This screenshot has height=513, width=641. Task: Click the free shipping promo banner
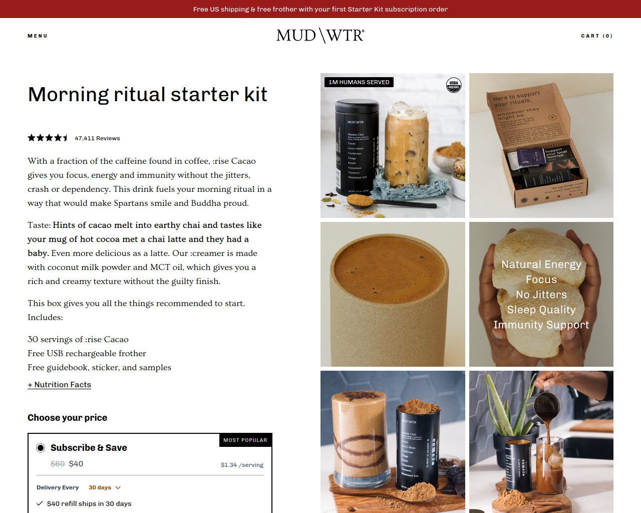click(x=320, y=9)
